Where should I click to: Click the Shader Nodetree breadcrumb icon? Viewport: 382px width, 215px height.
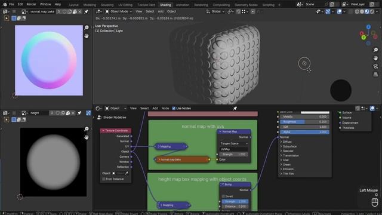click(x=99, y=118)
